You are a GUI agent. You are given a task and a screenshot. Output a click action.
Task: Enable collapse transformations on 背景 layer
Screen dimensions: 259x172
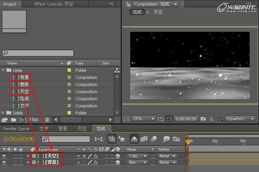coord(84,162)
